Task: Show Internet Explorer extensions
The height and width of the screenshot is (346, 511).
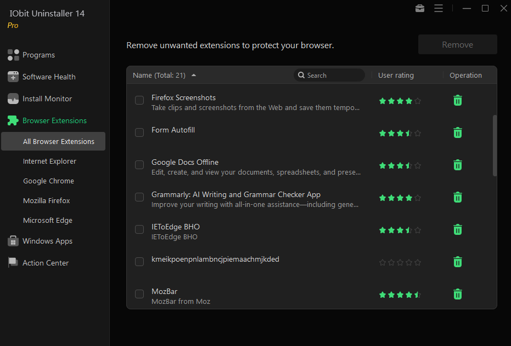Action: point(49,162)
